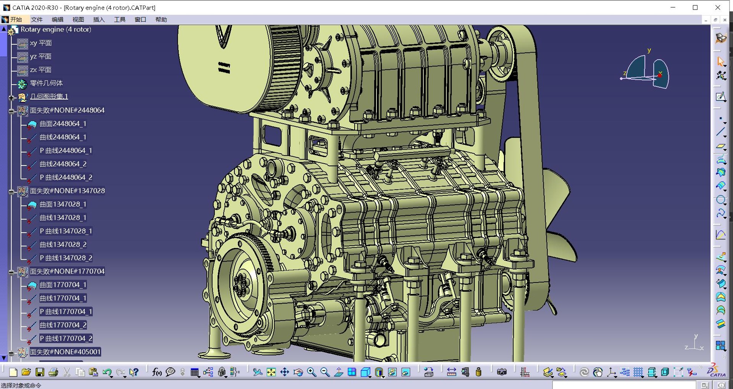Select the 曲面2448064_1 tree item
The image size is (733, 389).
pyautogui.click(x=63, y=124)
